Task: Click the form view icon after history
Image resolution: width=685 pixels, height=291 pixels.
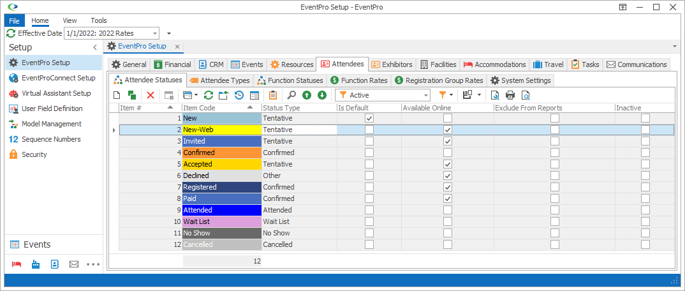Action: 254,95
